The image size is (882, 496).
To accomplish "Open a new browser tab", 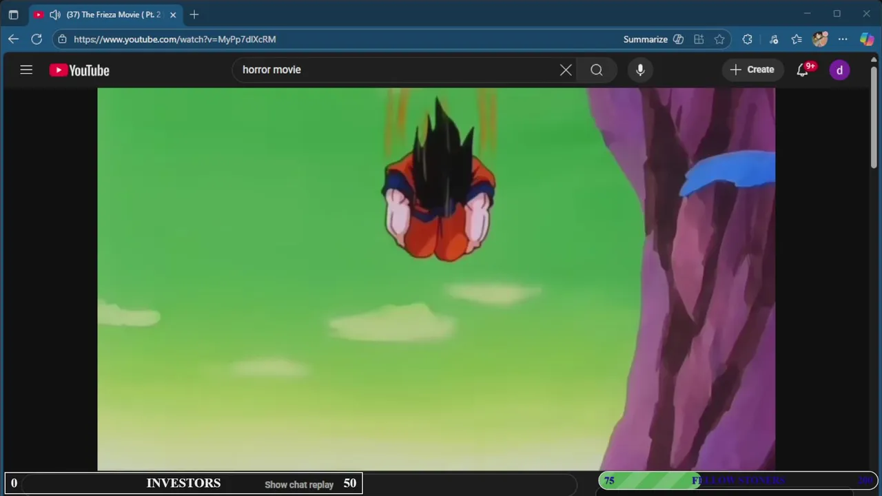I will (x=194, y=14).
